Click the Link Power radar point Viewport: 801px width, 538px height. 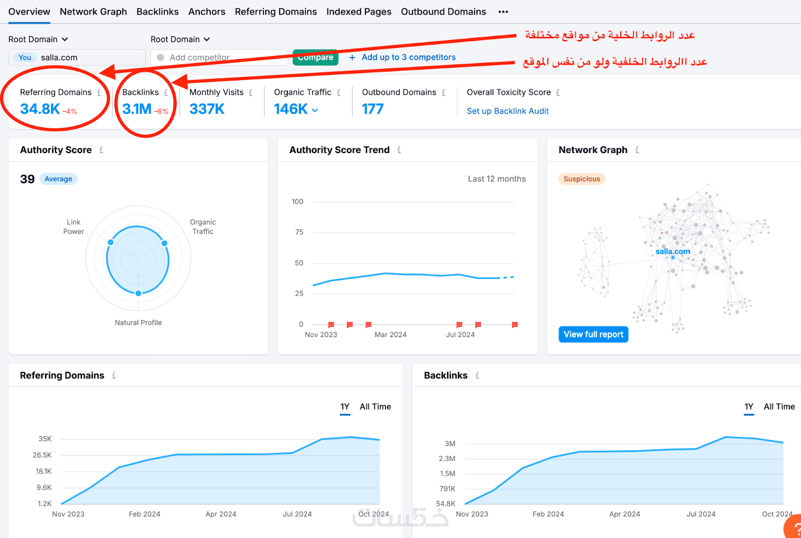click(111, 242)
